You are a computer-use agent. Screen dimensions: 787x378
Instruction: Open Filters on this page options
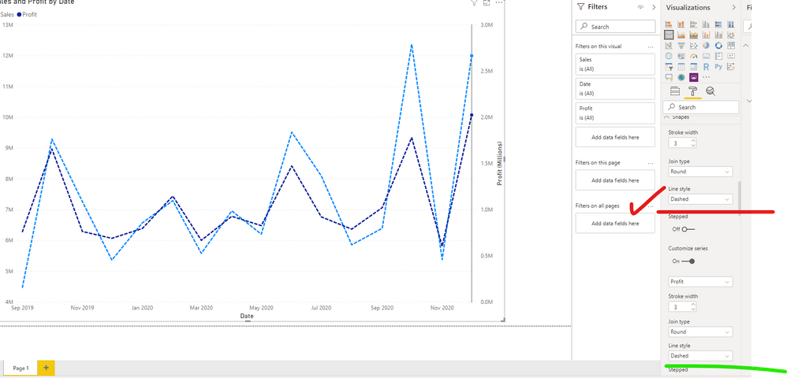[651, 164]
